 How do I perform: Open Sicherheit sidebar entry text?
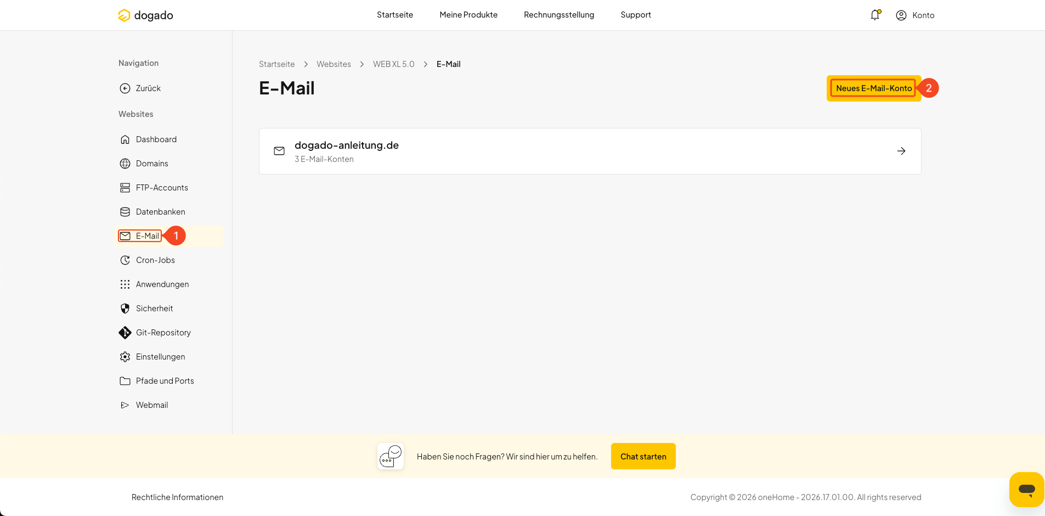(x=154, y=309)
